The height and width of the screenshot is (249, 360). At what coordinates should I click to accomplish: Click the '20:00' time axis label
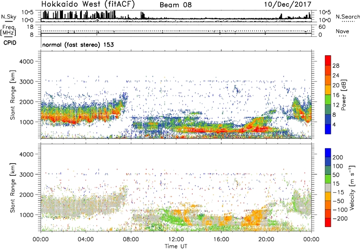266,240
